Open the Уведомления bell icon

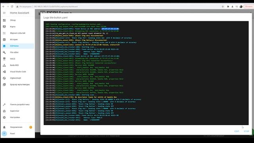point(4,127)
